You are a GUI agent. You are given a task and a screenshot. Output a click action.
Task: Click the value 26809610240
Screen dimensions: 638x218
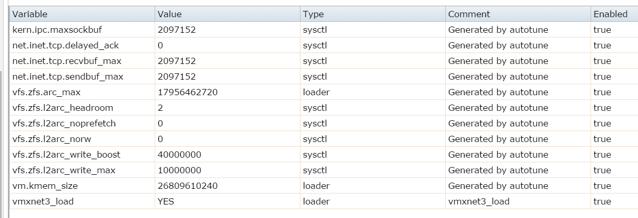(x=187, y=186)
